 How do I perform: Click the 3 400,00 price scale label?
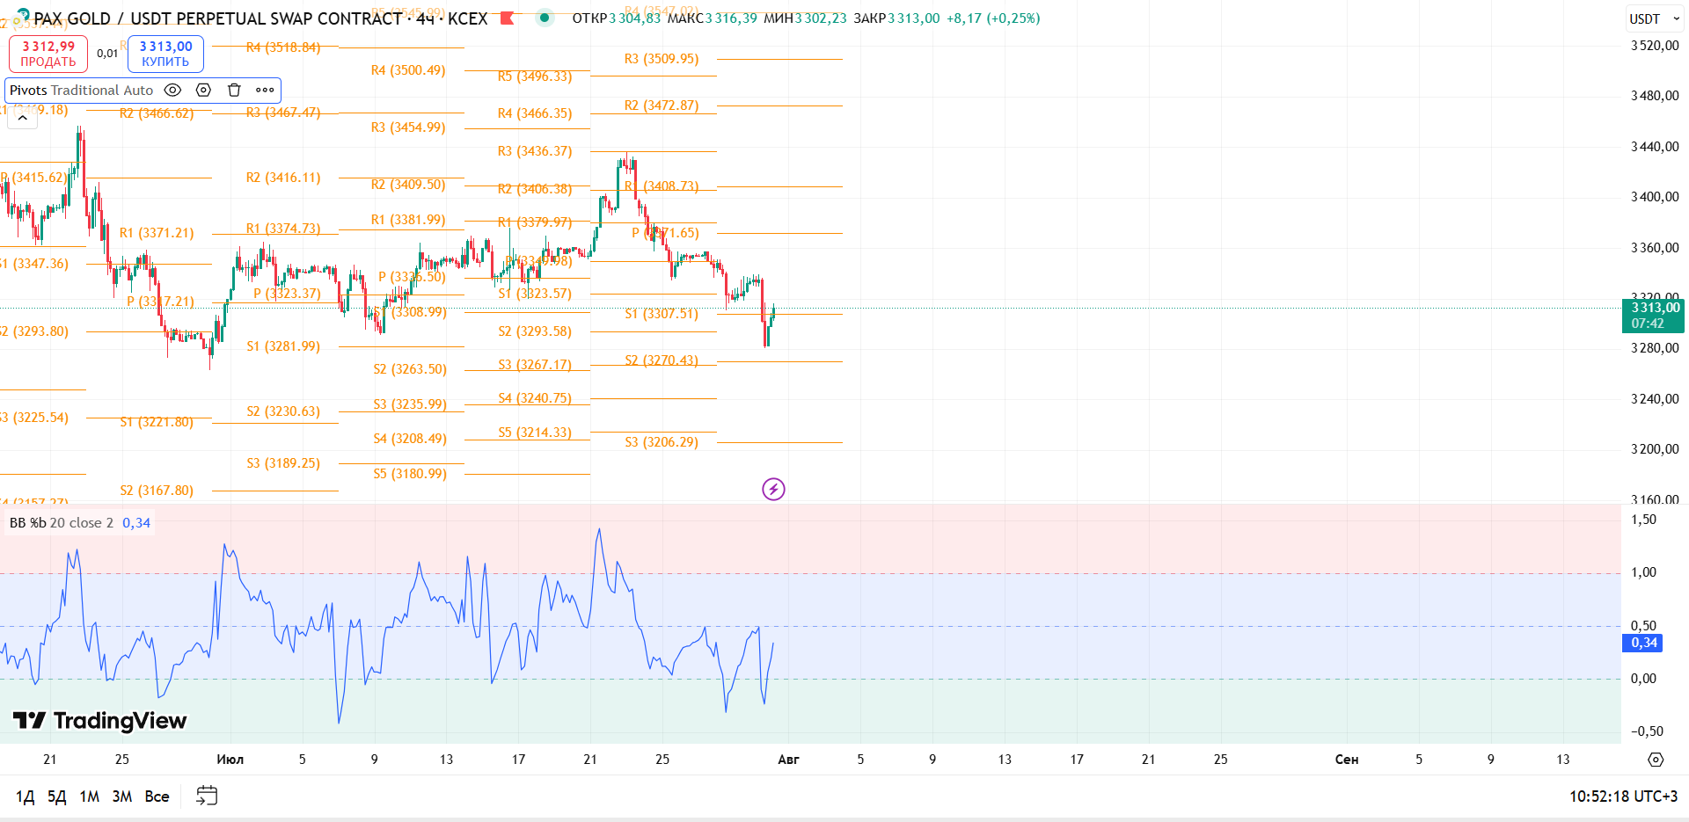(1655, 197)
